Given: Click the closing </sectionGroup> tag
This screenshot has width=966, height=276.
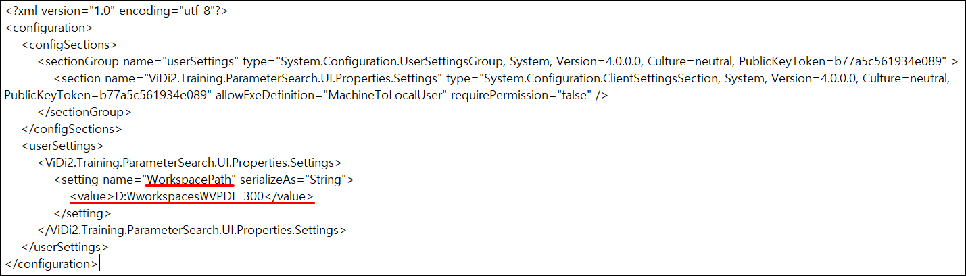Looking at the screenshot, I should [84, 112].
